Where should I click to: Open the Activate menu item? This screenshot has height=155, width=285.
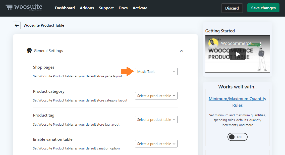140,8
